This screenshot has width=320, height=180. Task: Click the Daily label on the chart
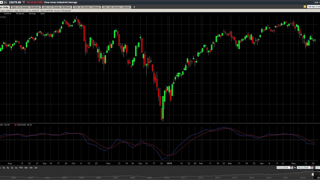point(3,17)
